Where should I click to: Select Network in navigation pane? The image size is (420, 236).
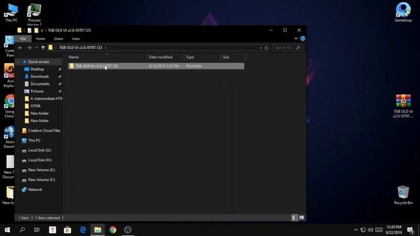pyautogui.click(x=35, y=189)
